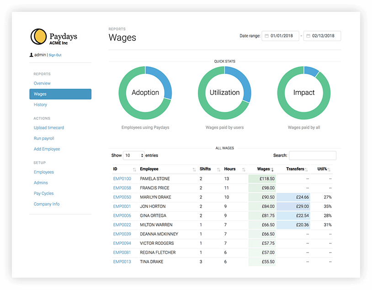This screenshot has width=372, height=290.
Task: Click GINA ORTEGA employee name
Action: pos(153,216)
